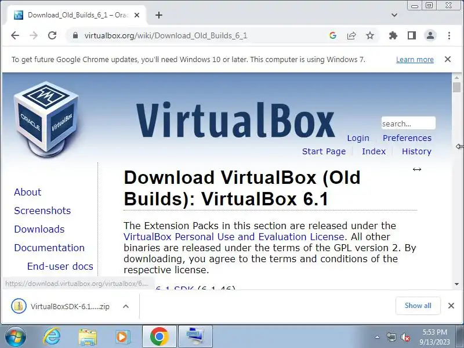Share this page using the share icon

point(351,35)
